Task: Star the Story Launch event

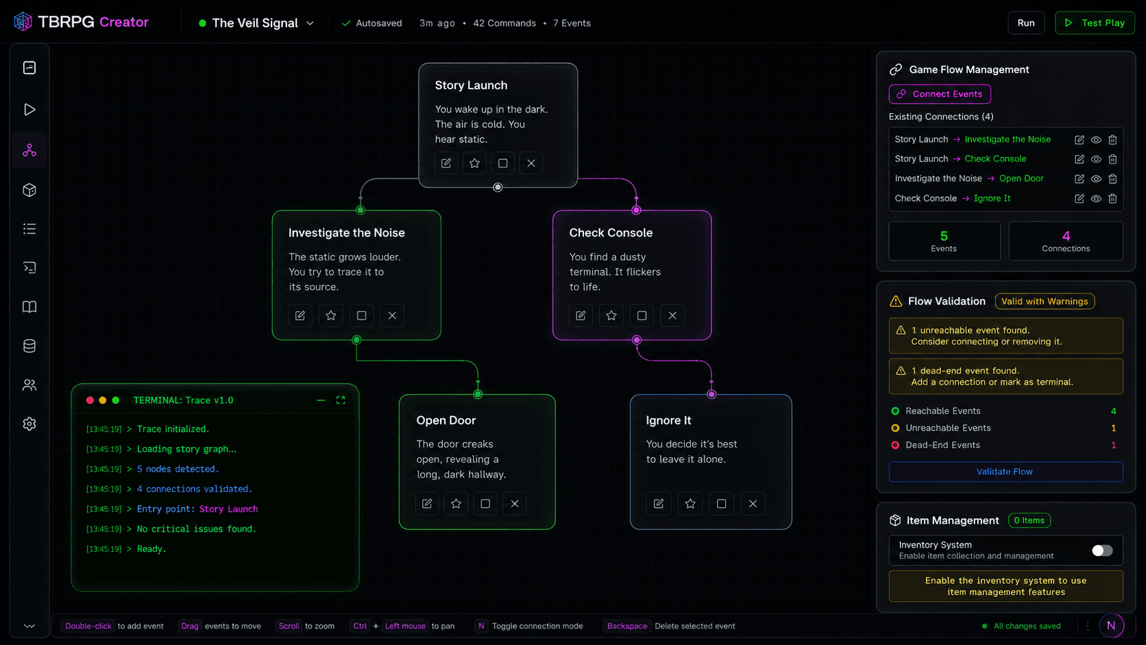Action: click(x=474, y=163)
